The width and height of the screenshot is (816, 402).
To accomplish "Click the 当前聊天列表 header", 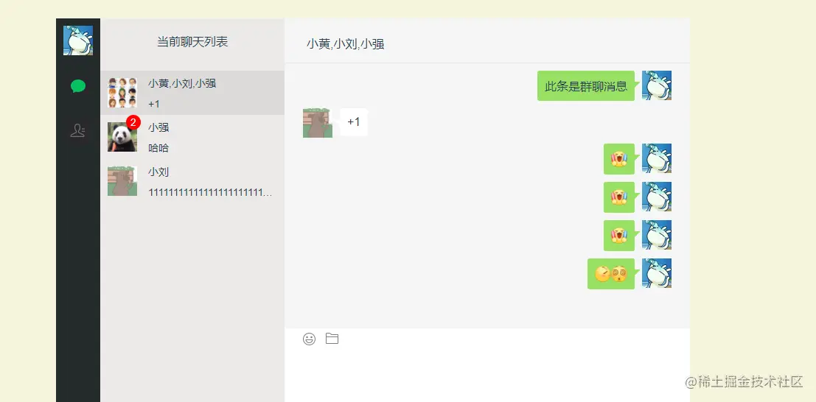I will (x=192, y=42).
